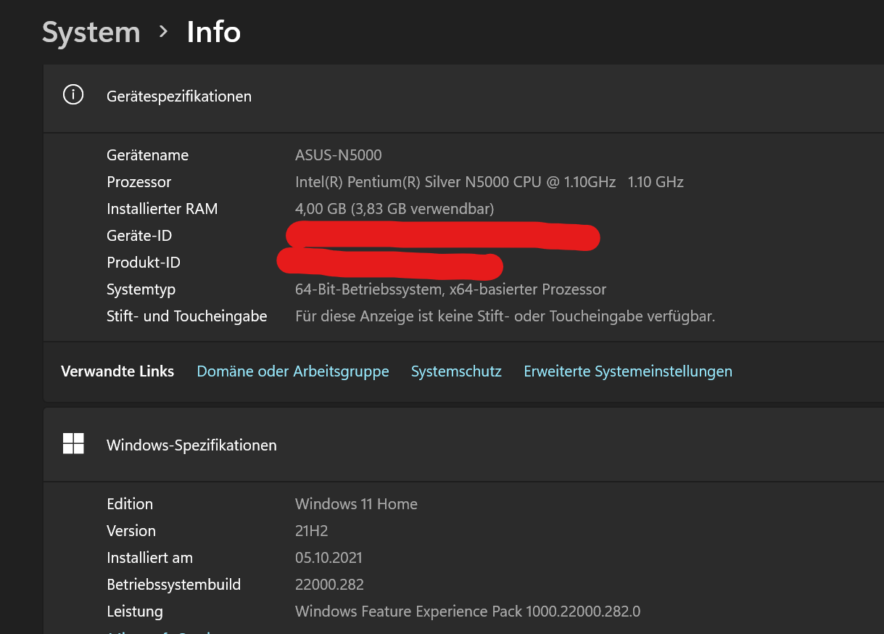Screen dimensions: 884x634
Task: Open Domäne oder Arbeitsgruppe link
Action: [x=293, y=371]
